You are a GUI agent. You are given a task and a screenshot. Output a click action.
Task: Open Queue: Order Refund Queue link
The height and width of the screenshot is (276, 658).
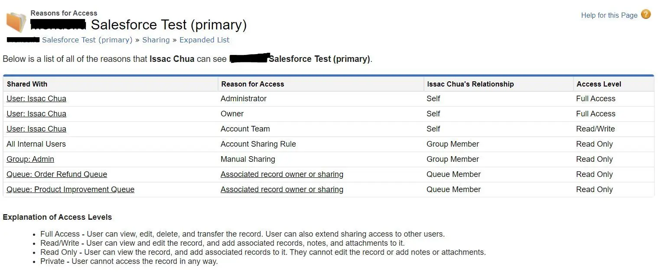tap(57, 174)
